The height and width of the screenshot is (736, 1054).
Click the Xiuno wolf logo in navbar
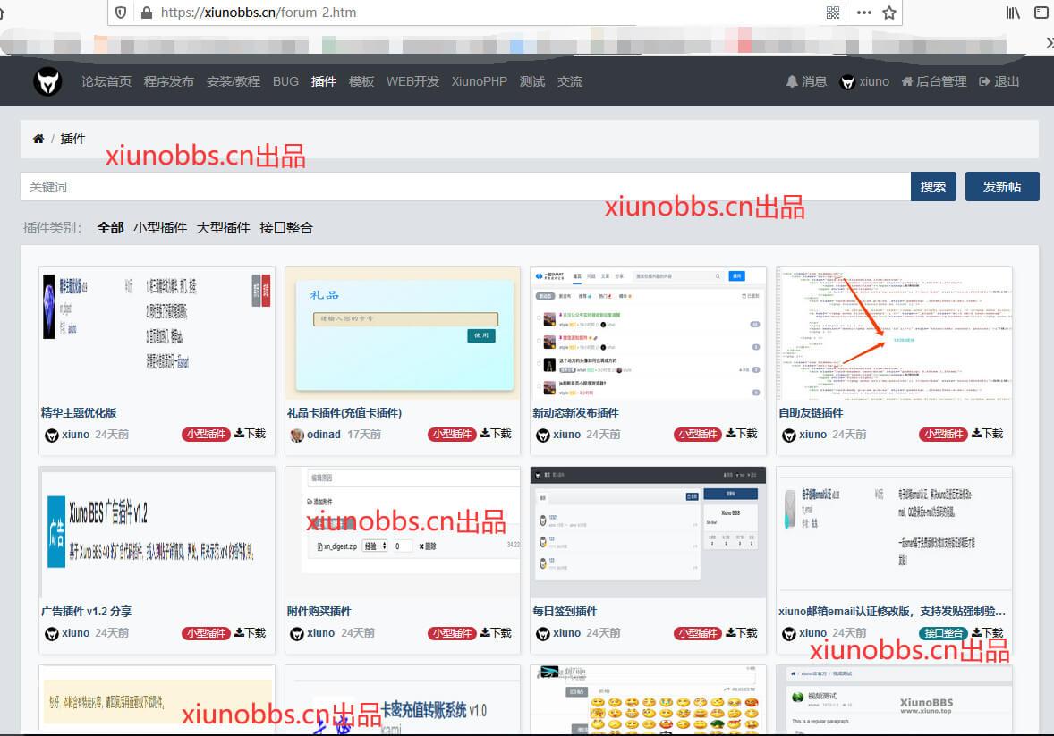tap(47, 81)
